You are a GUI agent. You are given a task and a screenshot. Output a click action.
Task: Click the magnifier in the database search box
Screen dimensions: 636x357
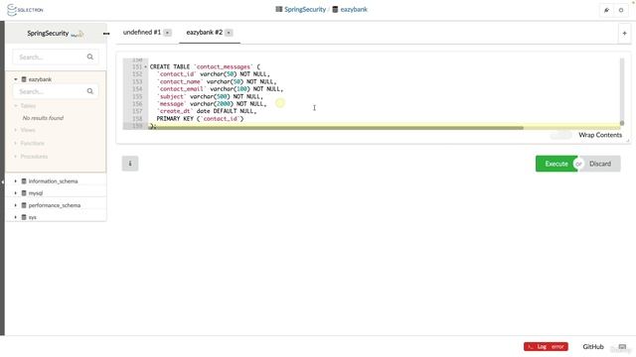coord(90,58)
